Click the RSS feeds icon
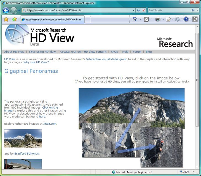Image resolution: width=201 pixels, height=176 pixels. point(146,19)
